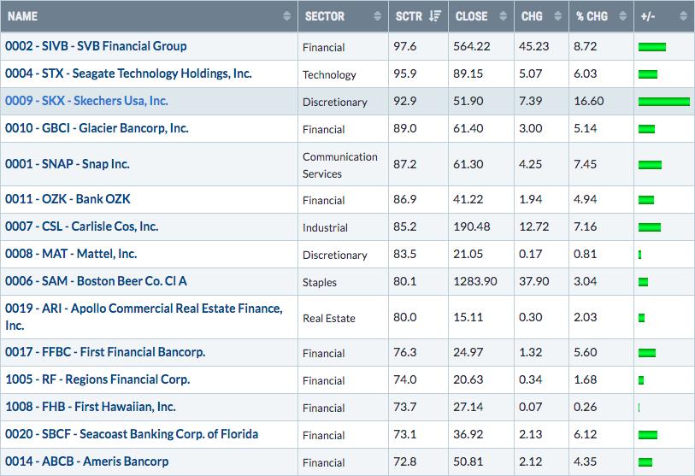Image resolution: width=695 pixels, height=476 pixels.
Task: Open the Ameris Bancorp link
Action: click(87, 461)
